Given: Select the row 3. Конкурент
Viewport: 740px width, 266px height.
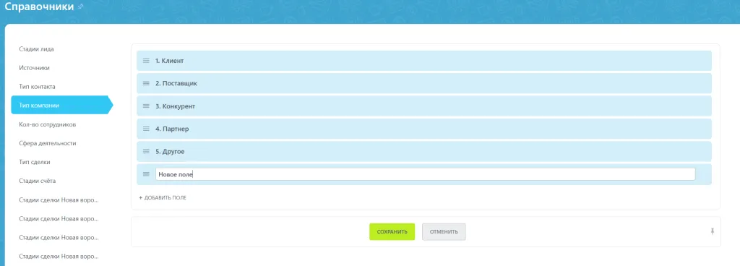Looking at the screenshot, I should pos(424,106).
